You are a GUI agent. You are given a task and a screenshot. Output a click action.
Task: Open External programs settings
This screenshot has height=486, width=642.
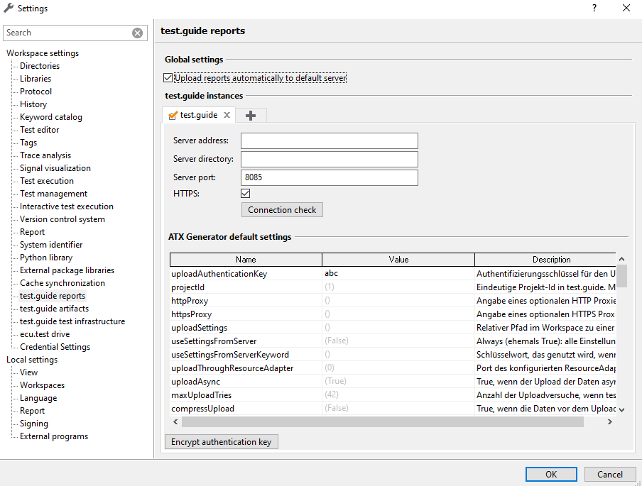point(54,436)
